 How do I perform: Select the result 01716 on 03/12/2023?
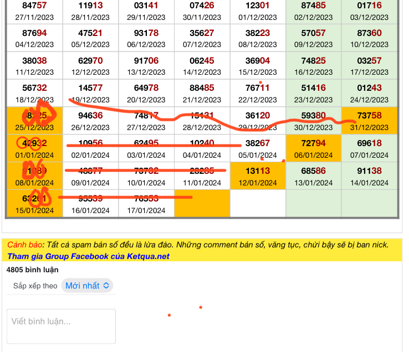(370, 11)
